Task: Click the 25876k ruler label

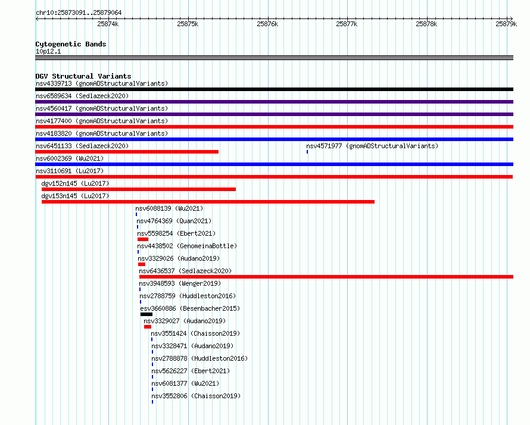Action: 267,24
